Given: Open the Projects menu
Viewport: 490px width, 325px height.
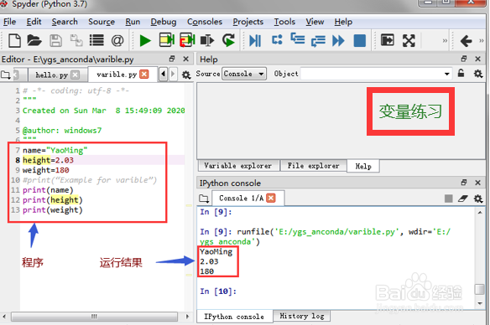Looking at the screenshot, I should coord(248,22).
